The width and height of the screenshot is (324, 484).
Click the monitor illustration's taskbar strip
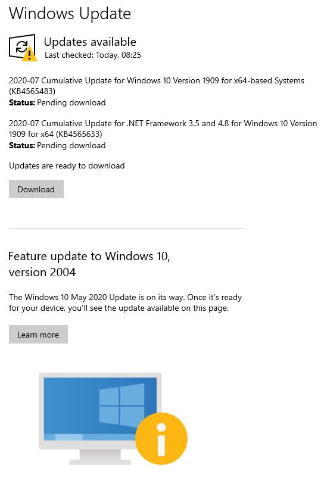(x=89, y=437)
